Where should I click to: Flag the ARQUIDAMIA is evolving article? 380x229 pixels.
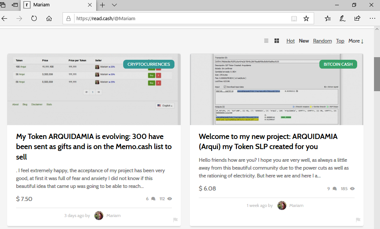point(176,220)
